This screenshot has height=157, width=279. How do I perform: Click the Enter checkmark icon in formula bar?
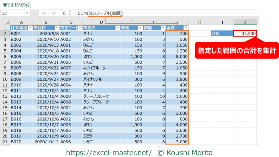tap(54, 13)
